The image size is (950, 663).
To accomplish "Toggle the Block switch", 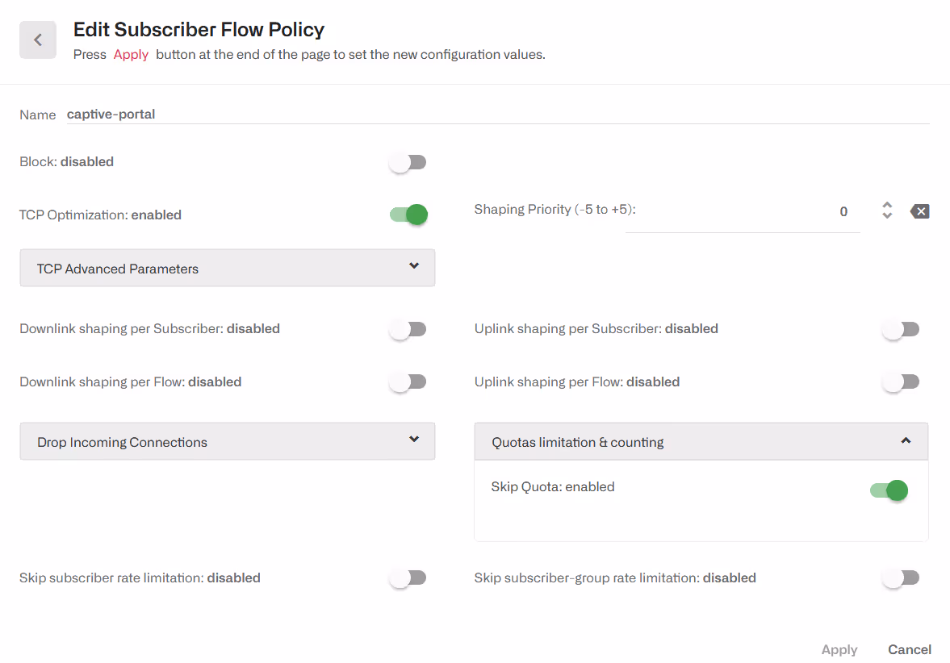I will coord(408,162).
